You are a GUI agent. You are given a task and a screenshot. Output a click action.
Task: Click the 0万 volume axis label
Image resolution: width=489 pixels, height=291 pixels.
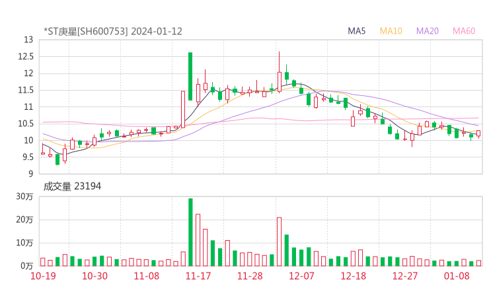[27, 266]
